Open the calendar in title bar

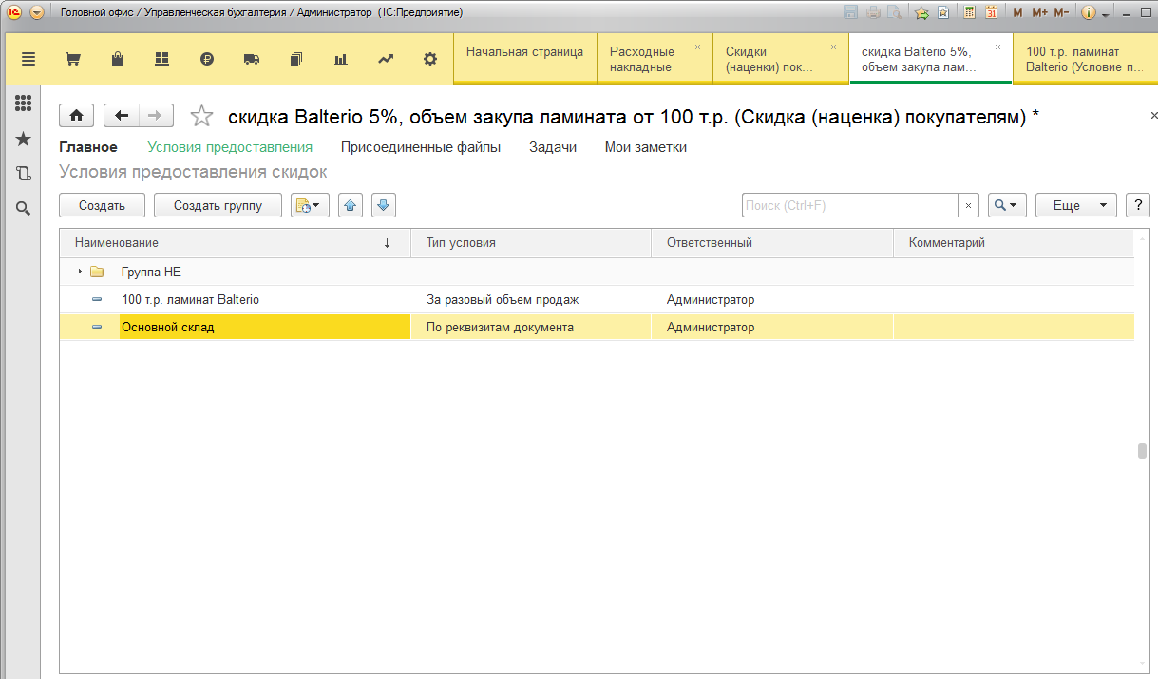[x=992, y=12]
